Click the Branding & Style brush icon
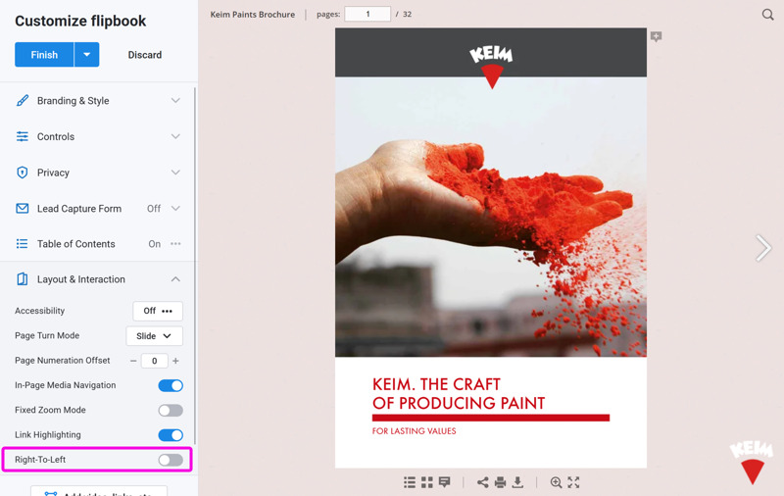The height and width of the screenshot is (496, 784). pos(22,101)
